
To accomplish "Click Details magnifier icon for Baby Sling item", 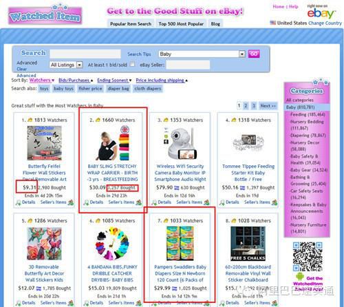I will pyautogui.click(x=86, y=202).
